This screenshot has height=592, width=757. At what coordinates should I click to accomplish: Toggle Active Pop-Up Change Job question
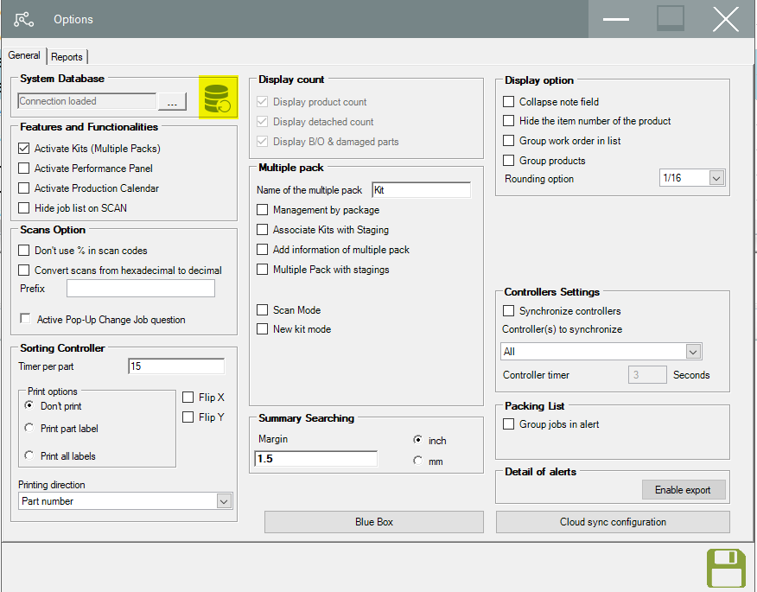25,319
